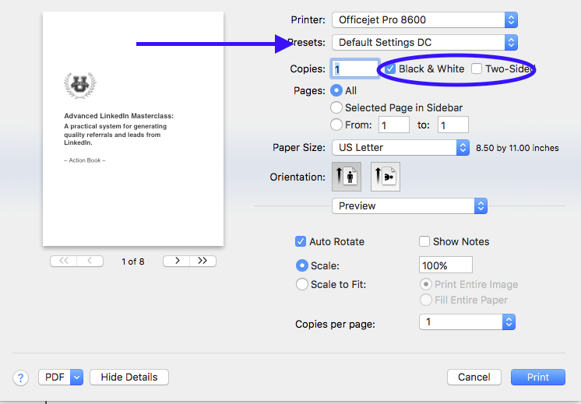Image resolution: width=581 pixels, height=404 pixels.
Task: Open the Printer dropdown Officejet Pro 8600
Action: 424,20
